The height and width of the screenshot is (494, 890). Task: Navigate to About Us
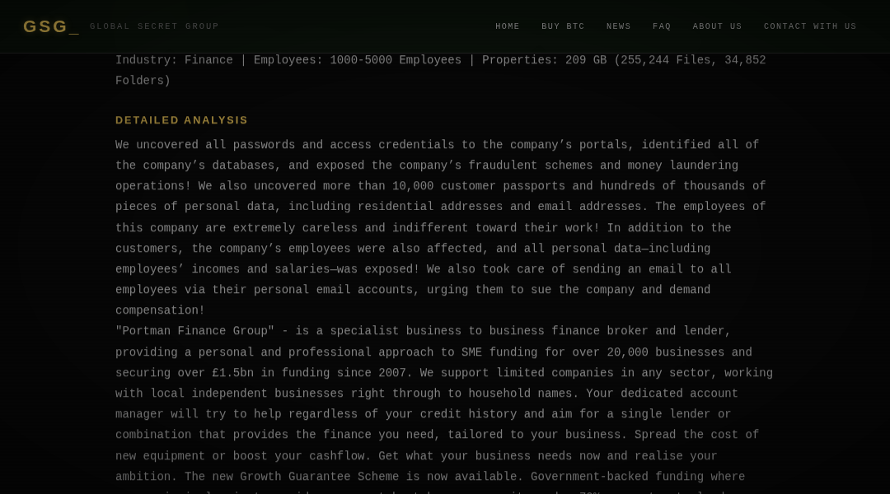click(717, 26)
